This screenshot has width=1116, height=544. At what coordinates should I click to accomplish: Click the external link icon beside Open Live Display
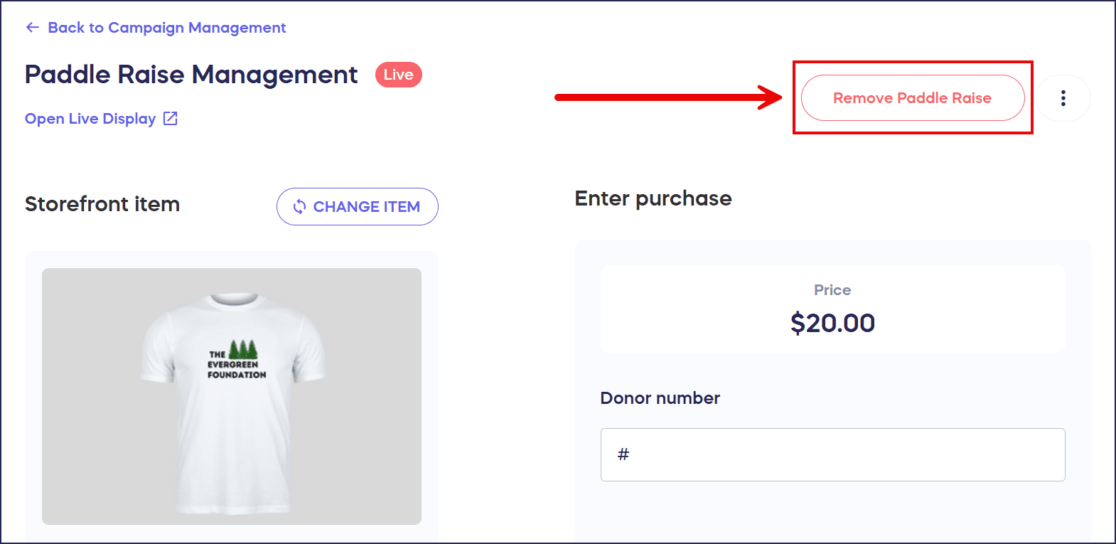pos(171,119)
